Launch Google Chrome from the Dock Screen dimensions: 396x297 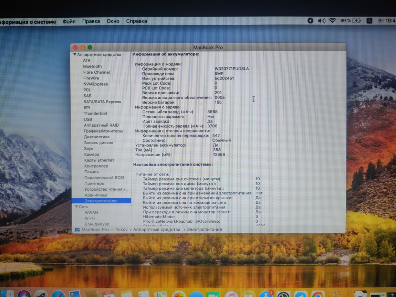pyautogui.click(x=318, y=294)
